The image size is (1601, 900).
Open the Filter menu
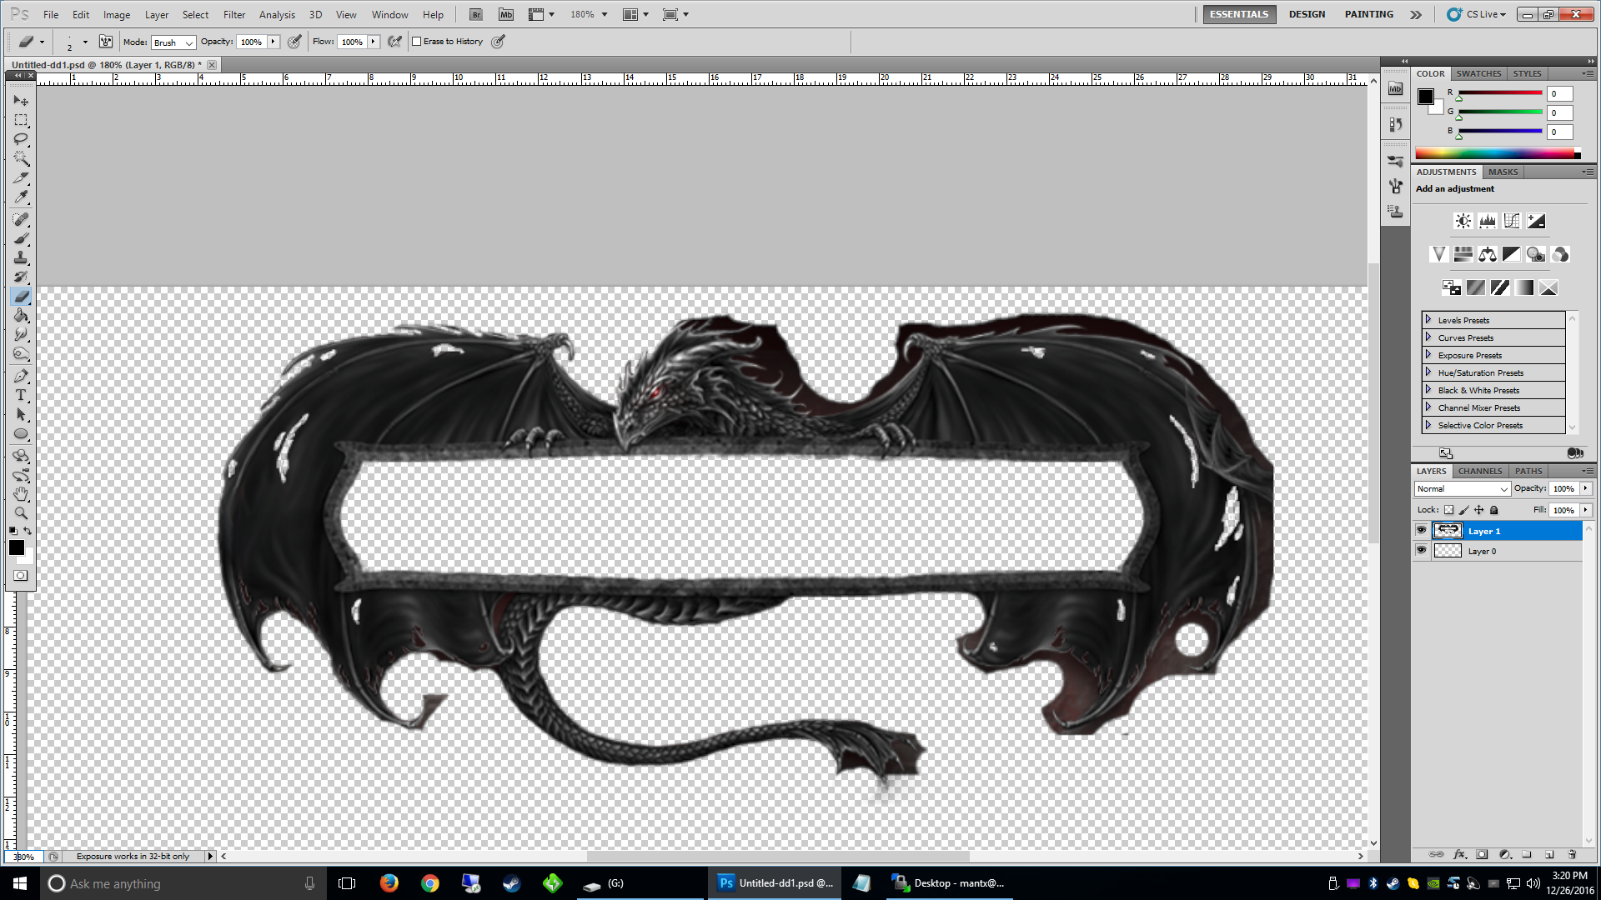(x=234, y=15)
